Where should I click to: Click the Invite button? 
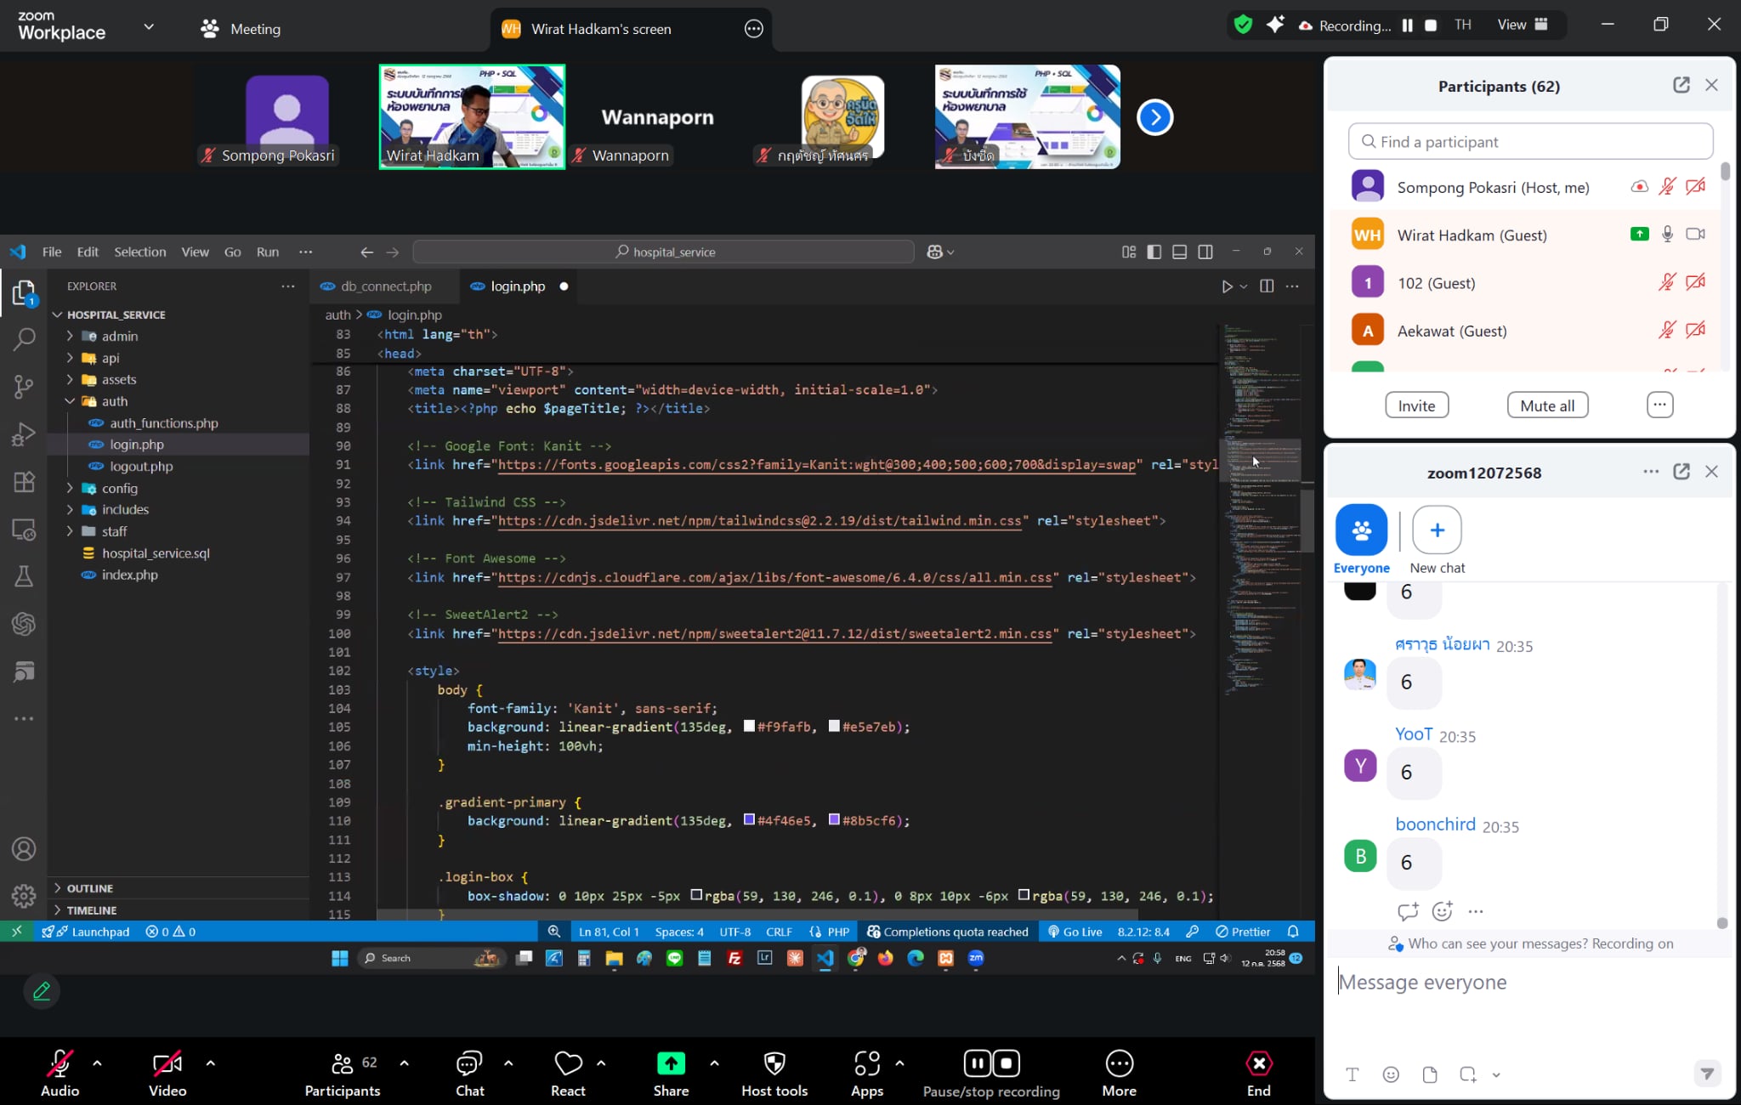pyautogui.click(x=1416, y=405)
